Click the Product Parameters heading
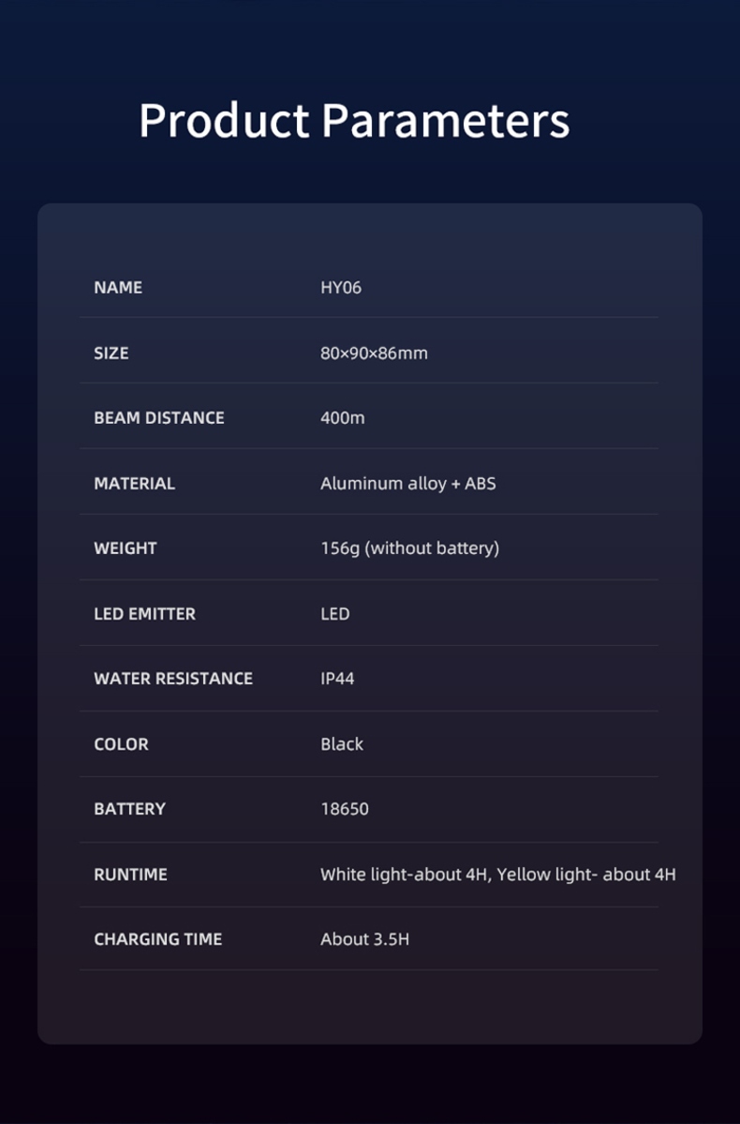 click(354, 121)
